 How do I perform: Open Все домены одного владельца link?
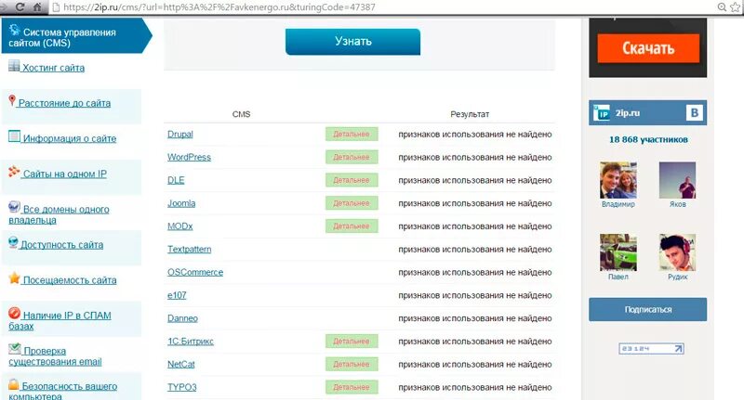point(59,214)
